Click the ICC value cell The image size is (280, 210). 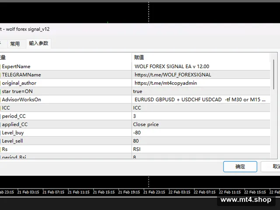click(201, 108)
